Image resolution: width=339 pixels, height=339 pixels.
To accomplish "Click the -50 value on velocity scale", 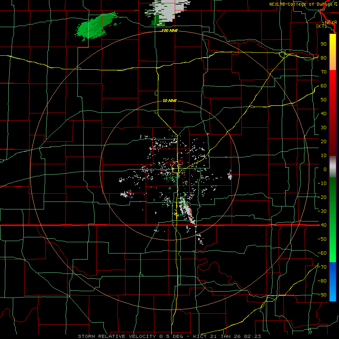I will (322, 239).
